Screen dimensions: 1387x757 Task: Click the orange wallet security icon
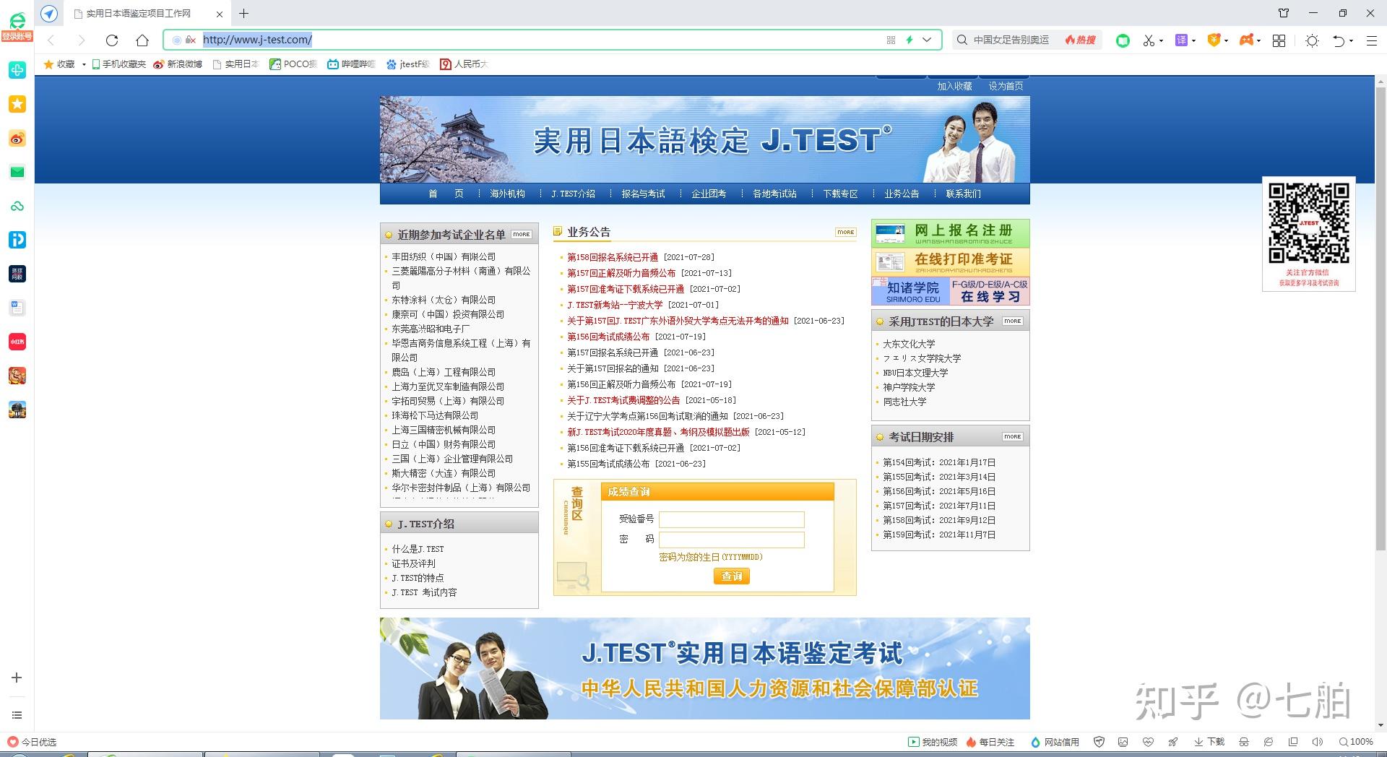click(x=1215, y=40)
